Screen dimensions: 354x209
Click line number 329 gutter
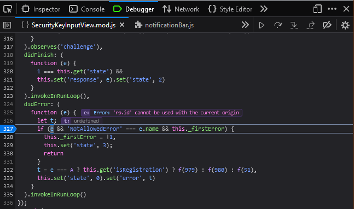(8, 146)
